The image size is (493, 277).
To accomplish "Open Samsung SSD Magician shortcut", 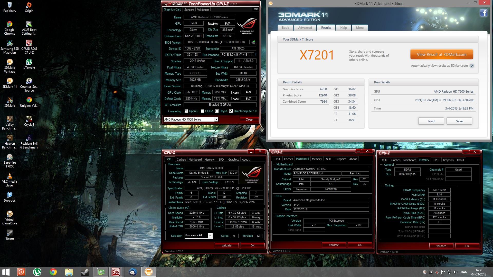I will 10,47.
